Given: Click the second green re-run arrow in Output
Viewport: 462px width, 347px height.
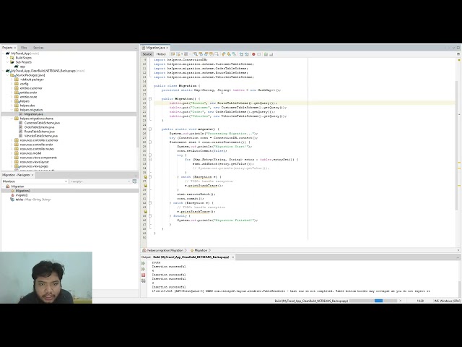Looking at the screenshot, I should point(144,269).
